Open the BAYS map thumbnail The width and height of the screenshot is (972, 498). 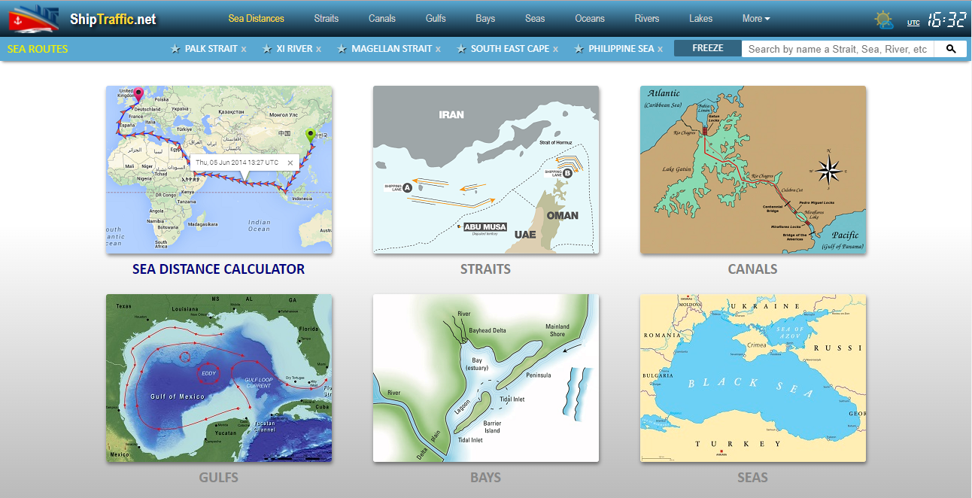click(x=485, y=378)
